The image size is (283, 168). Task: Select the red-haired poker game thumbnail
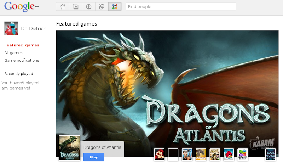coord(159,154)
